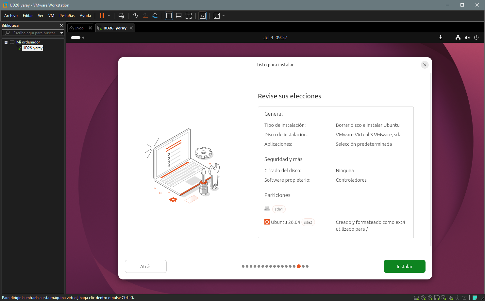Click the green Instalar button

click(x=405, y=266)
